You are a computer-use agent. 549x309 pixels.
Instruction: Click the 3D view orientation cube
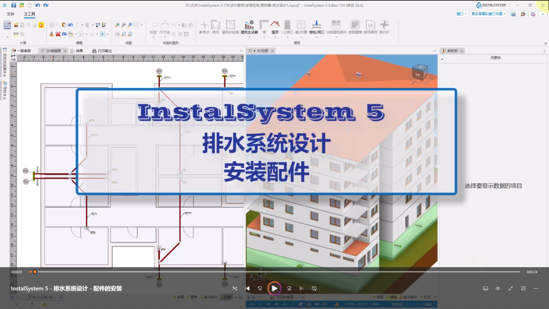pyautogui.click(x=419, y=73)
